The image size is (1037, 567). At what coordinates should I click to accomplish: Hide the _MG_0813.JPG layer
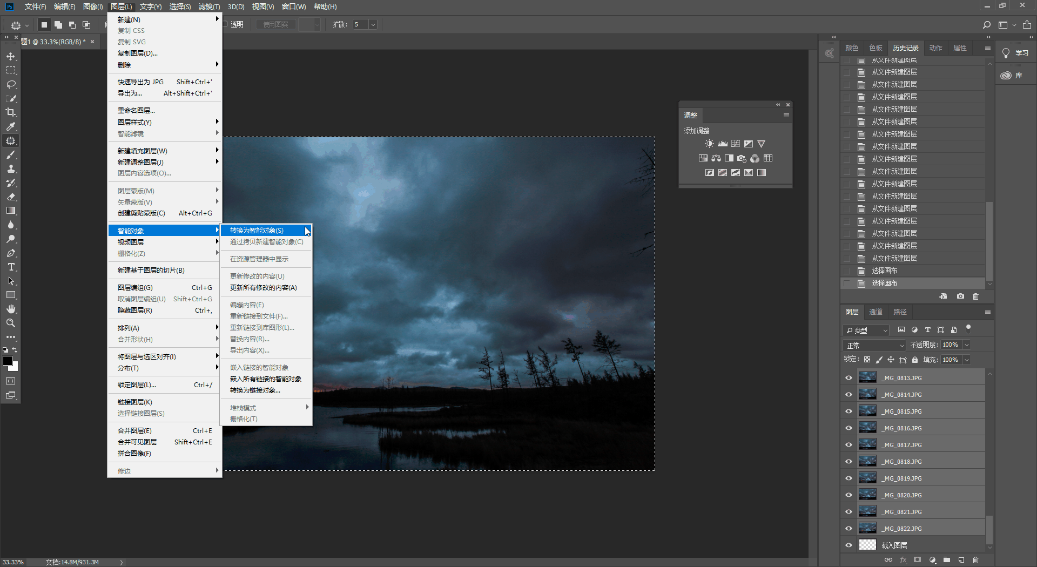click(x=849, y=378)
